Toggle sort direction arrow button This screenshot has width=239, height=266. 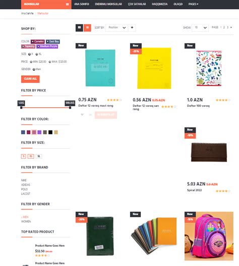132,28
